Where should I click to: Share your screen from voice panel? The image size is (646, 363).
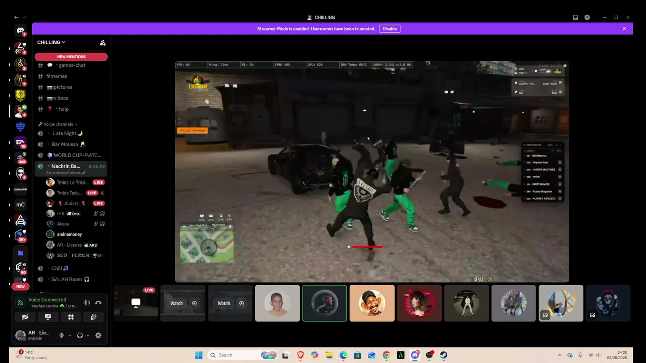pos(48,317)
